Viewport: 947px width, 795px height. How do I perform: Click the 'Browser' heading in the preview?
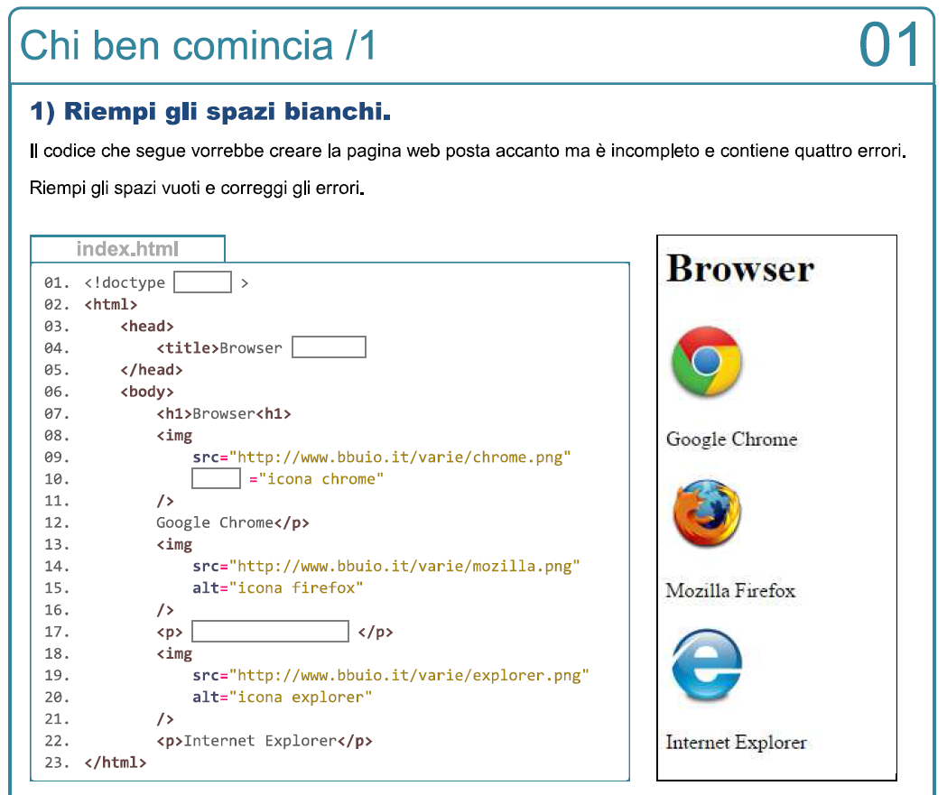pyautogui.click(x=740, y=269)
